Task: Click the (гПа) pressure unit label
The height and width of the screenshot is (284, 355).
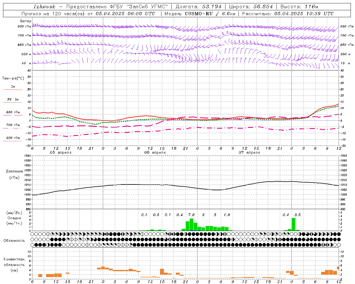Action: (14, 178)
